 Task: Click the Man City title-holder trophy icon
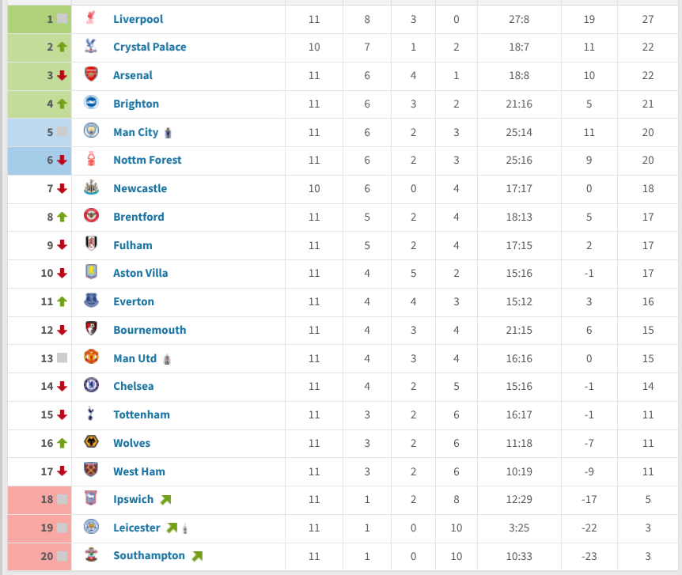click(x=169, y=133)
